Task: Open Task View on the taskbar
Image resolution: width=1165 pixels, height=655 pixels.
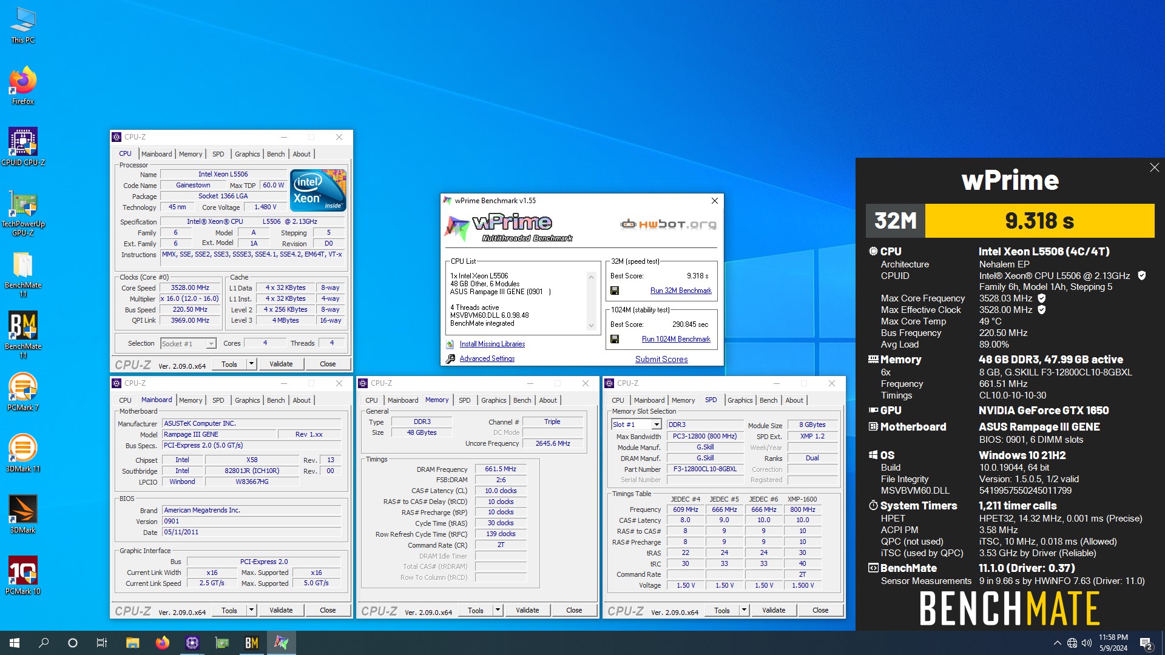Action: tap(102, 643)
